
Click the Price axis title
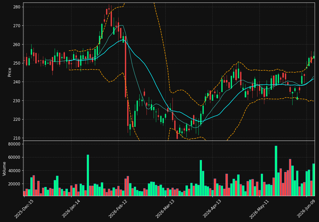click(x=10, y=72)
